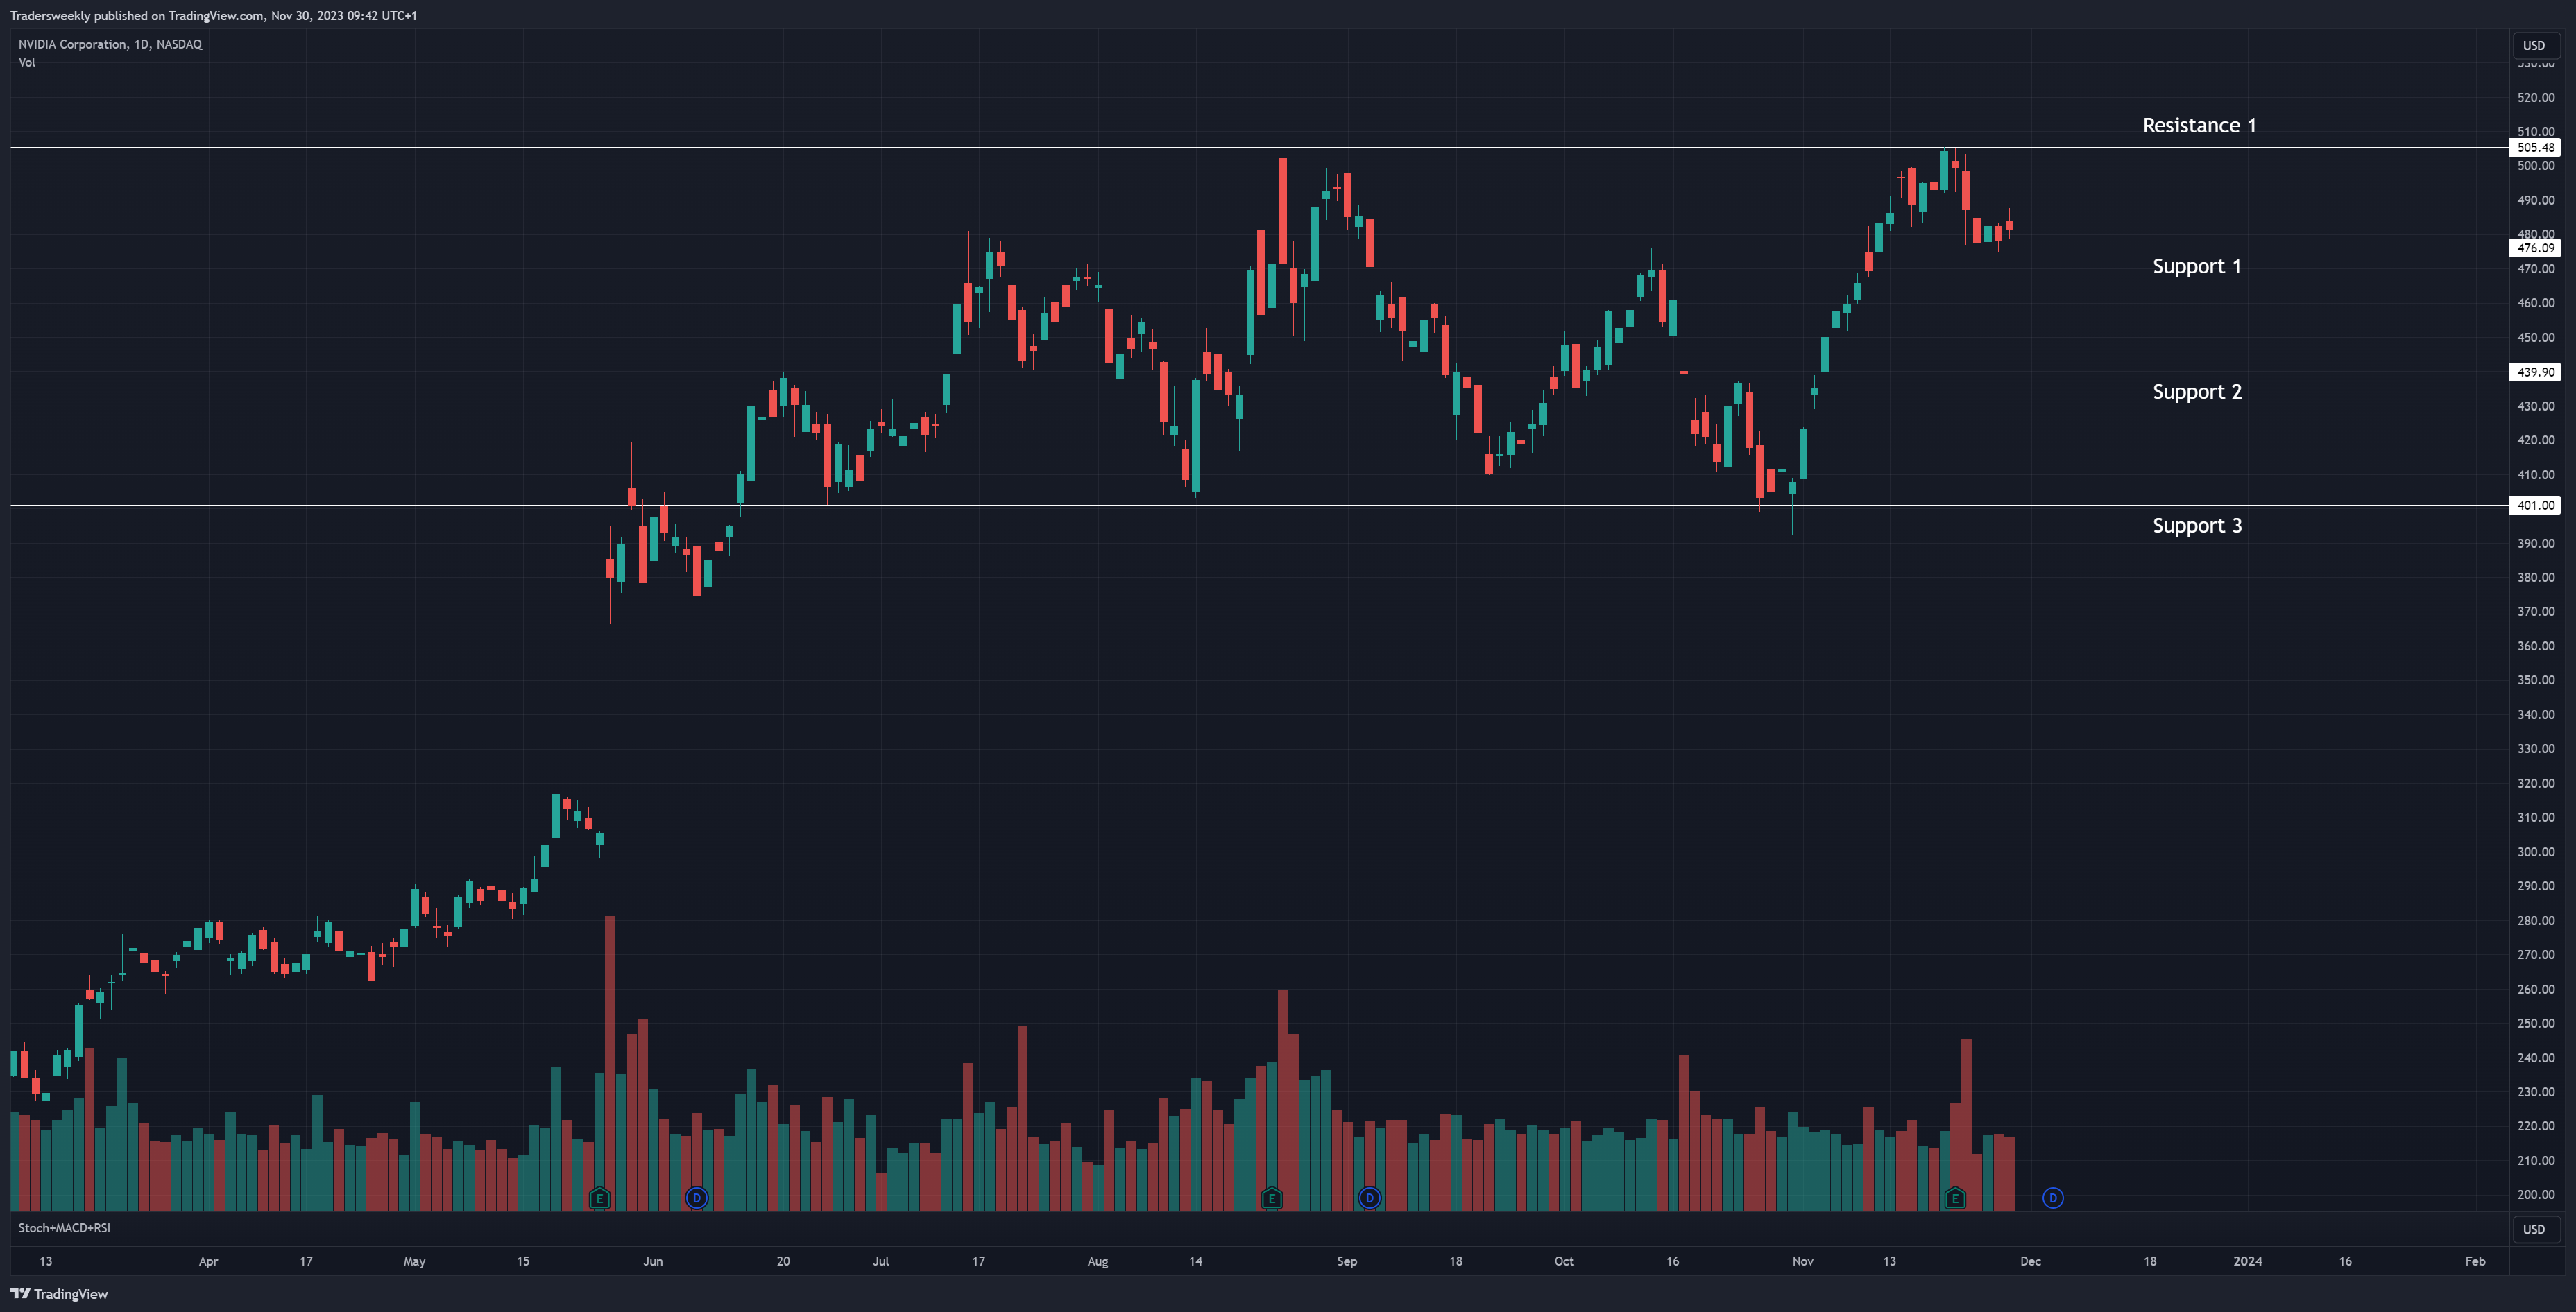Select the Support 2 text annotation
This screenshot has width=2576, height=1312.
tap(2197, 392)
